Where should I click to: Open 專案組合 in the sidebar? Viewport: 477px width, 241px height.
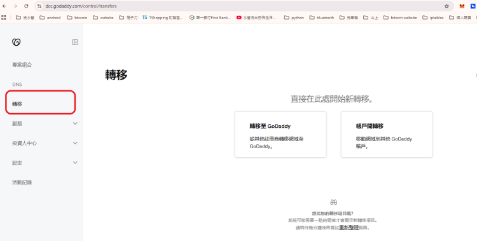pos(22,65)
